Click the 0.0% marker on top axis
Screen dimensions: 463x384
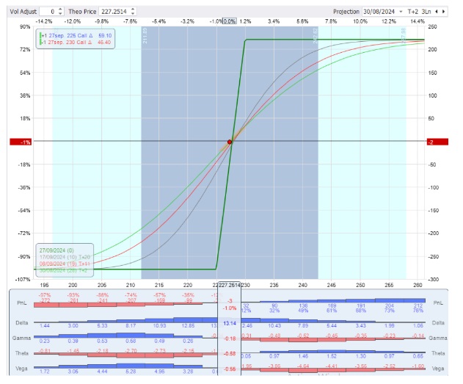coord(230,21)
